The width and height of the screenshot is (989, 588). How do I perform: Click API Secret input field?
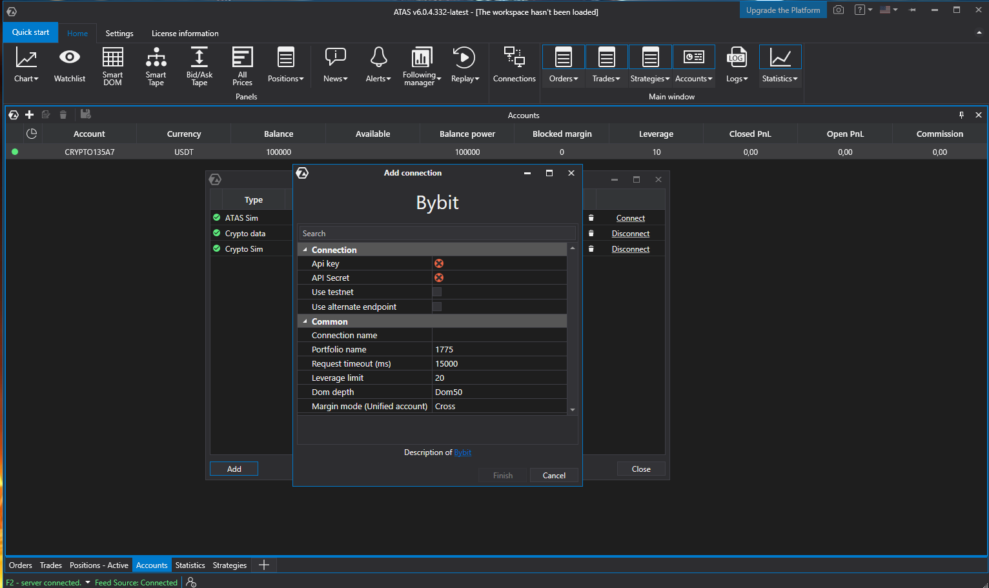point(499,278)
